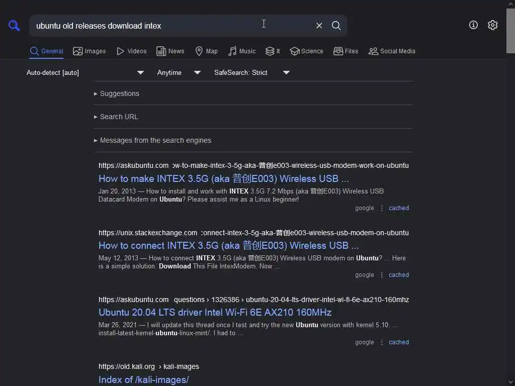Open the Auto-detect language dropdown

(x=85, y=72)
